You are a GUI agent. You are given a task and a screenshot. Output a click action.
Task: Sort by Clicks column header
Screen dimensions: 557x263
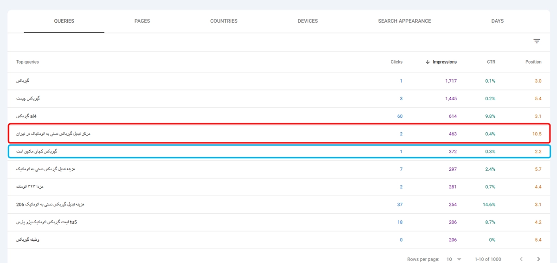pos(396,62)
